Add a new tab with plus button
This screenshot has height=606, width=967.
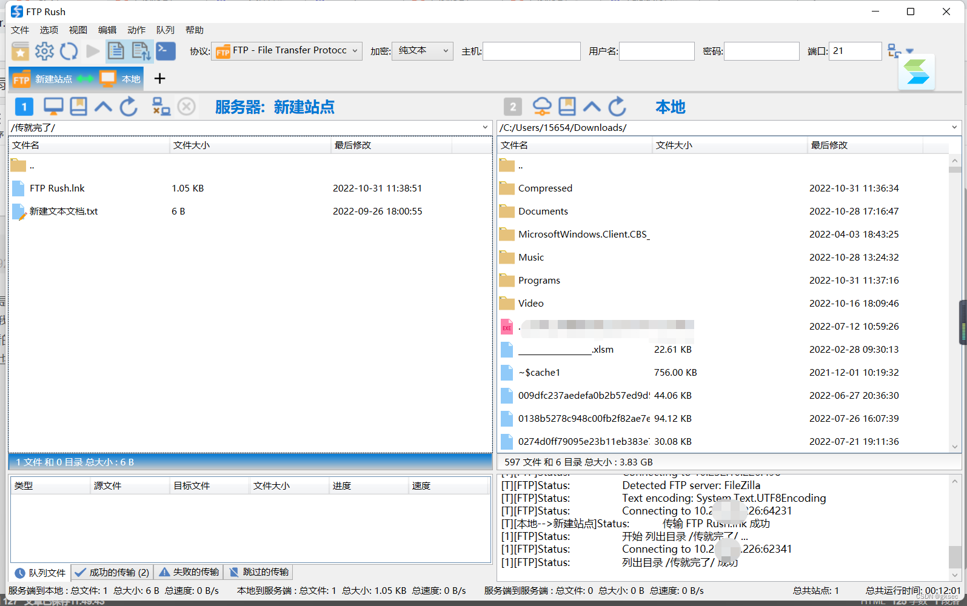[159, 79]
